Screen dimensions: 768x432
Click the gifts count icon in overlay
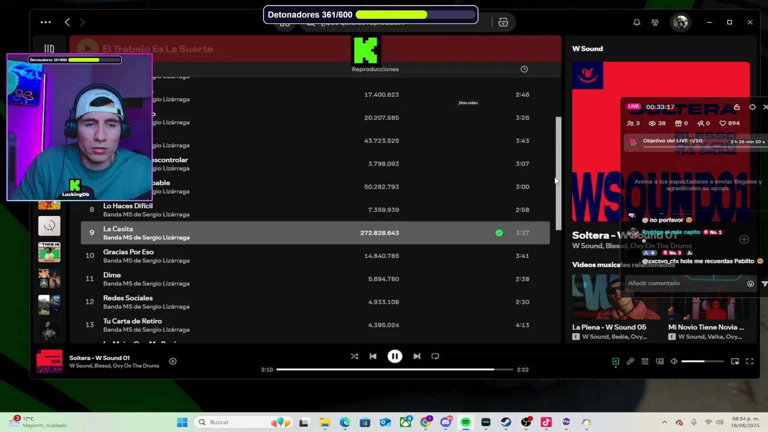point(679,123)
